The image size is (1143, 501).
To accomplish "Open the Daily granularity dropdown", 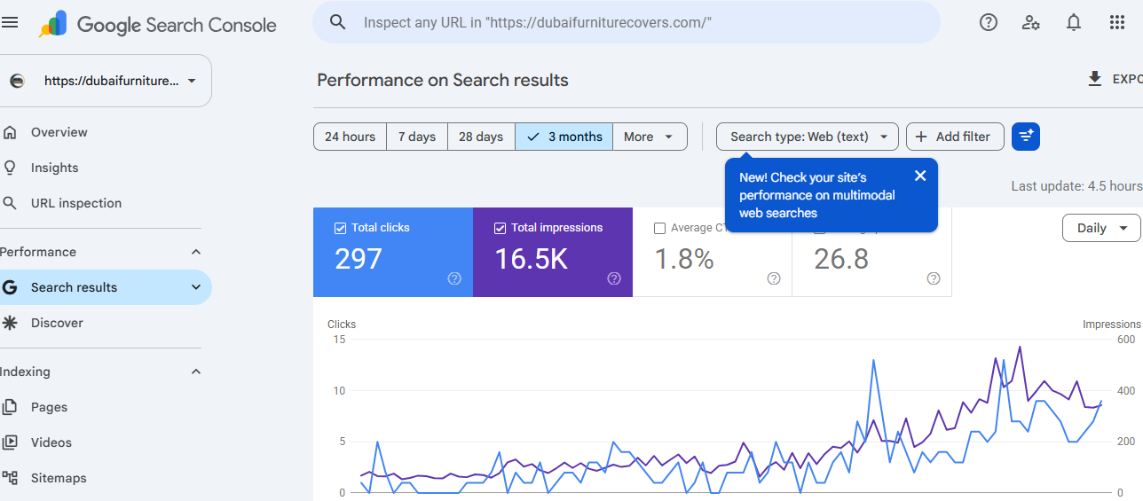I will 1101,228.
